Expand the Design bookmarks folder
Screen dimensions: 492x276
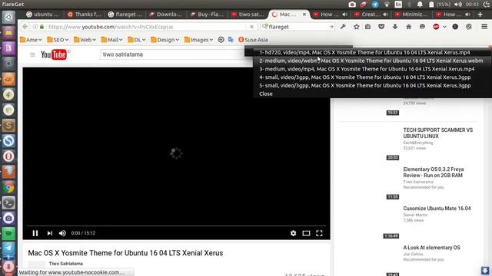pyautogui.click(x=165, y=40)
